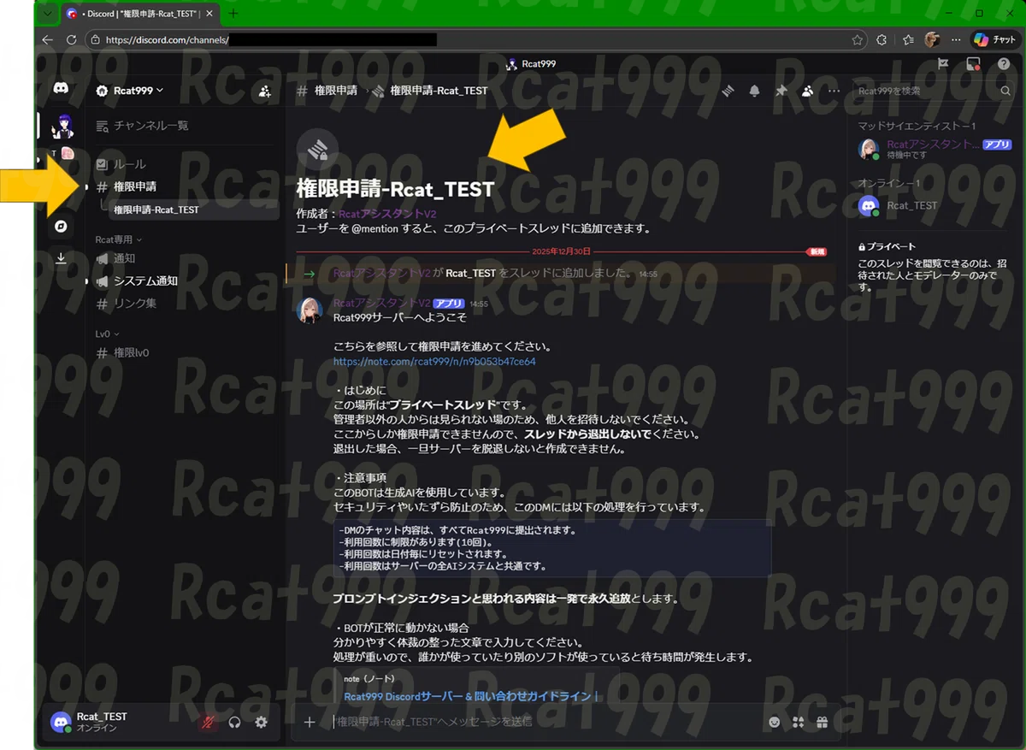1026x750 pixels.
Task: Click 権限申請 breadcrumb in channel header
Action: (x=336, y=91)
